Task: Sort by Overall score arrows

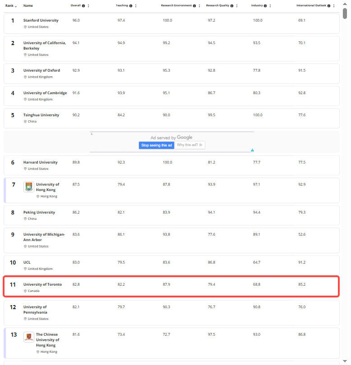Action: pyautogui.click(x=88, y=6)
